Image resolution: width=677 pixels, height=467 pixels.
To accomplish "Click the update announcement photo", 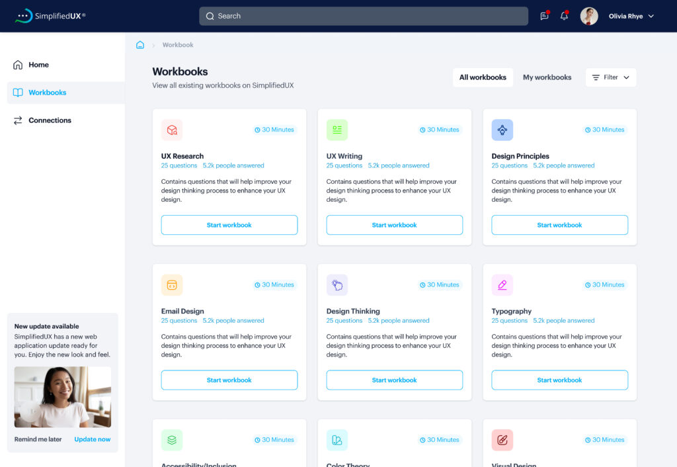I will [63, 397].
